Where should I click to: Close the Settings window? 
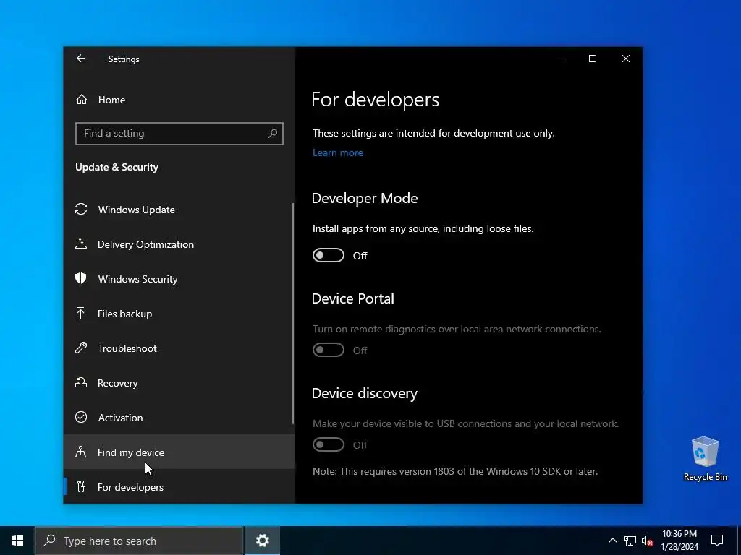coord(626,59)
